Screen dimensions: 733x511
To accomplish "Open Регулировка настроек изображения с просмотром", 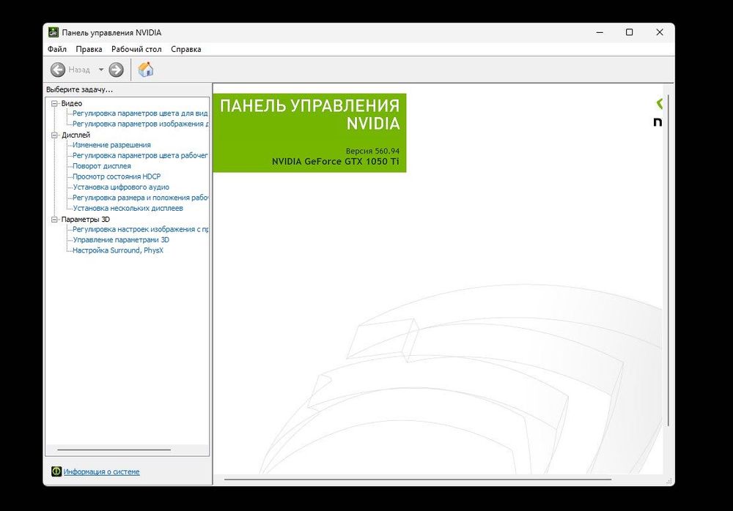I will (140, 229).
